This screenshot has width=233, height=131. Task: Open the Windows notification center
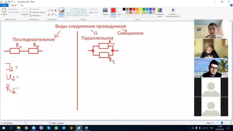click(228, 128)
